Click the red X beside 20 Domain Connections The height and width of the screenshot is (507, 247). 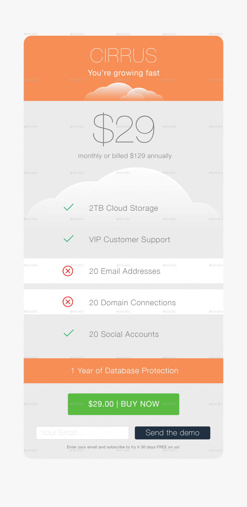click(68, 302)
